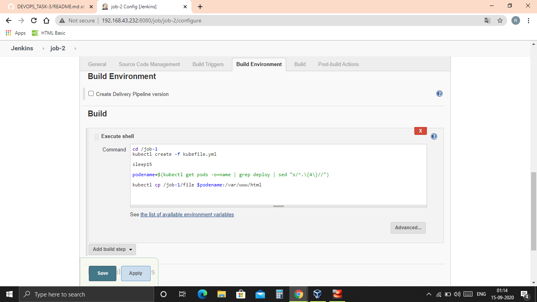The image size is (537, 302).
Task: Open the Chrome profile avatar R
Action: [x=516, y=20]
